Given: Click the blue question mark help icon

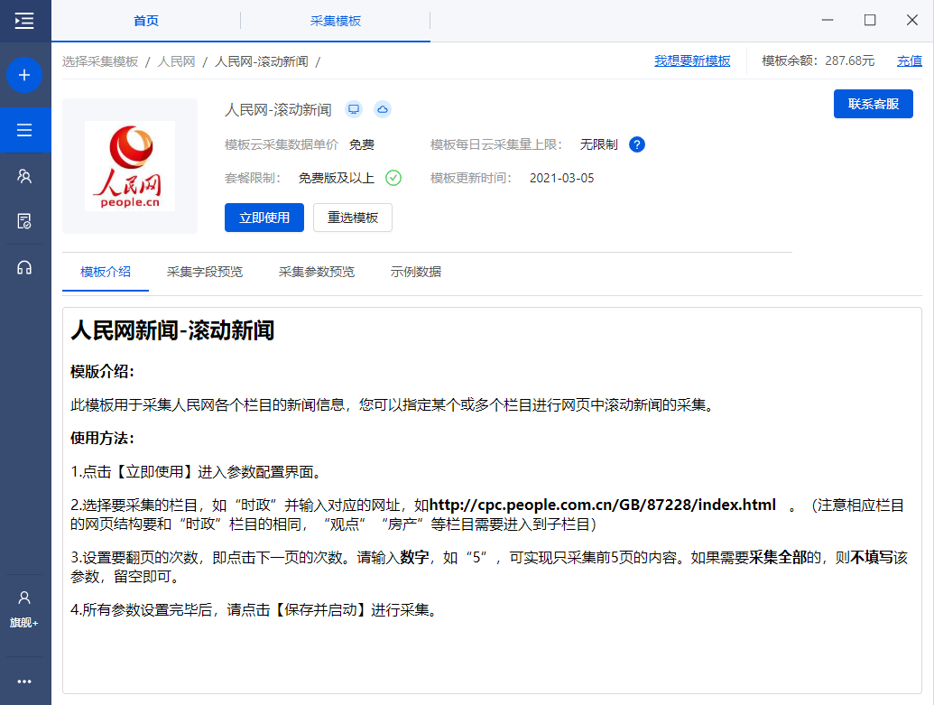Looking at the screenshot, I should (637, 144).
